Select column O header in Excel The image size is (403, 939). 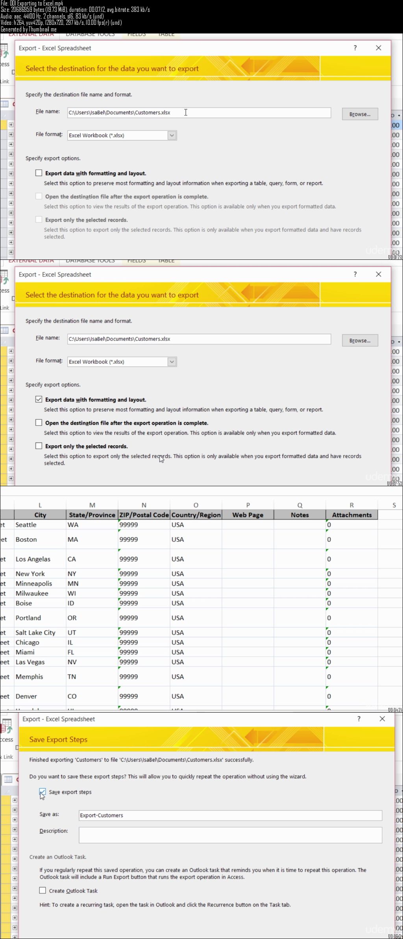tap(196, 505)
